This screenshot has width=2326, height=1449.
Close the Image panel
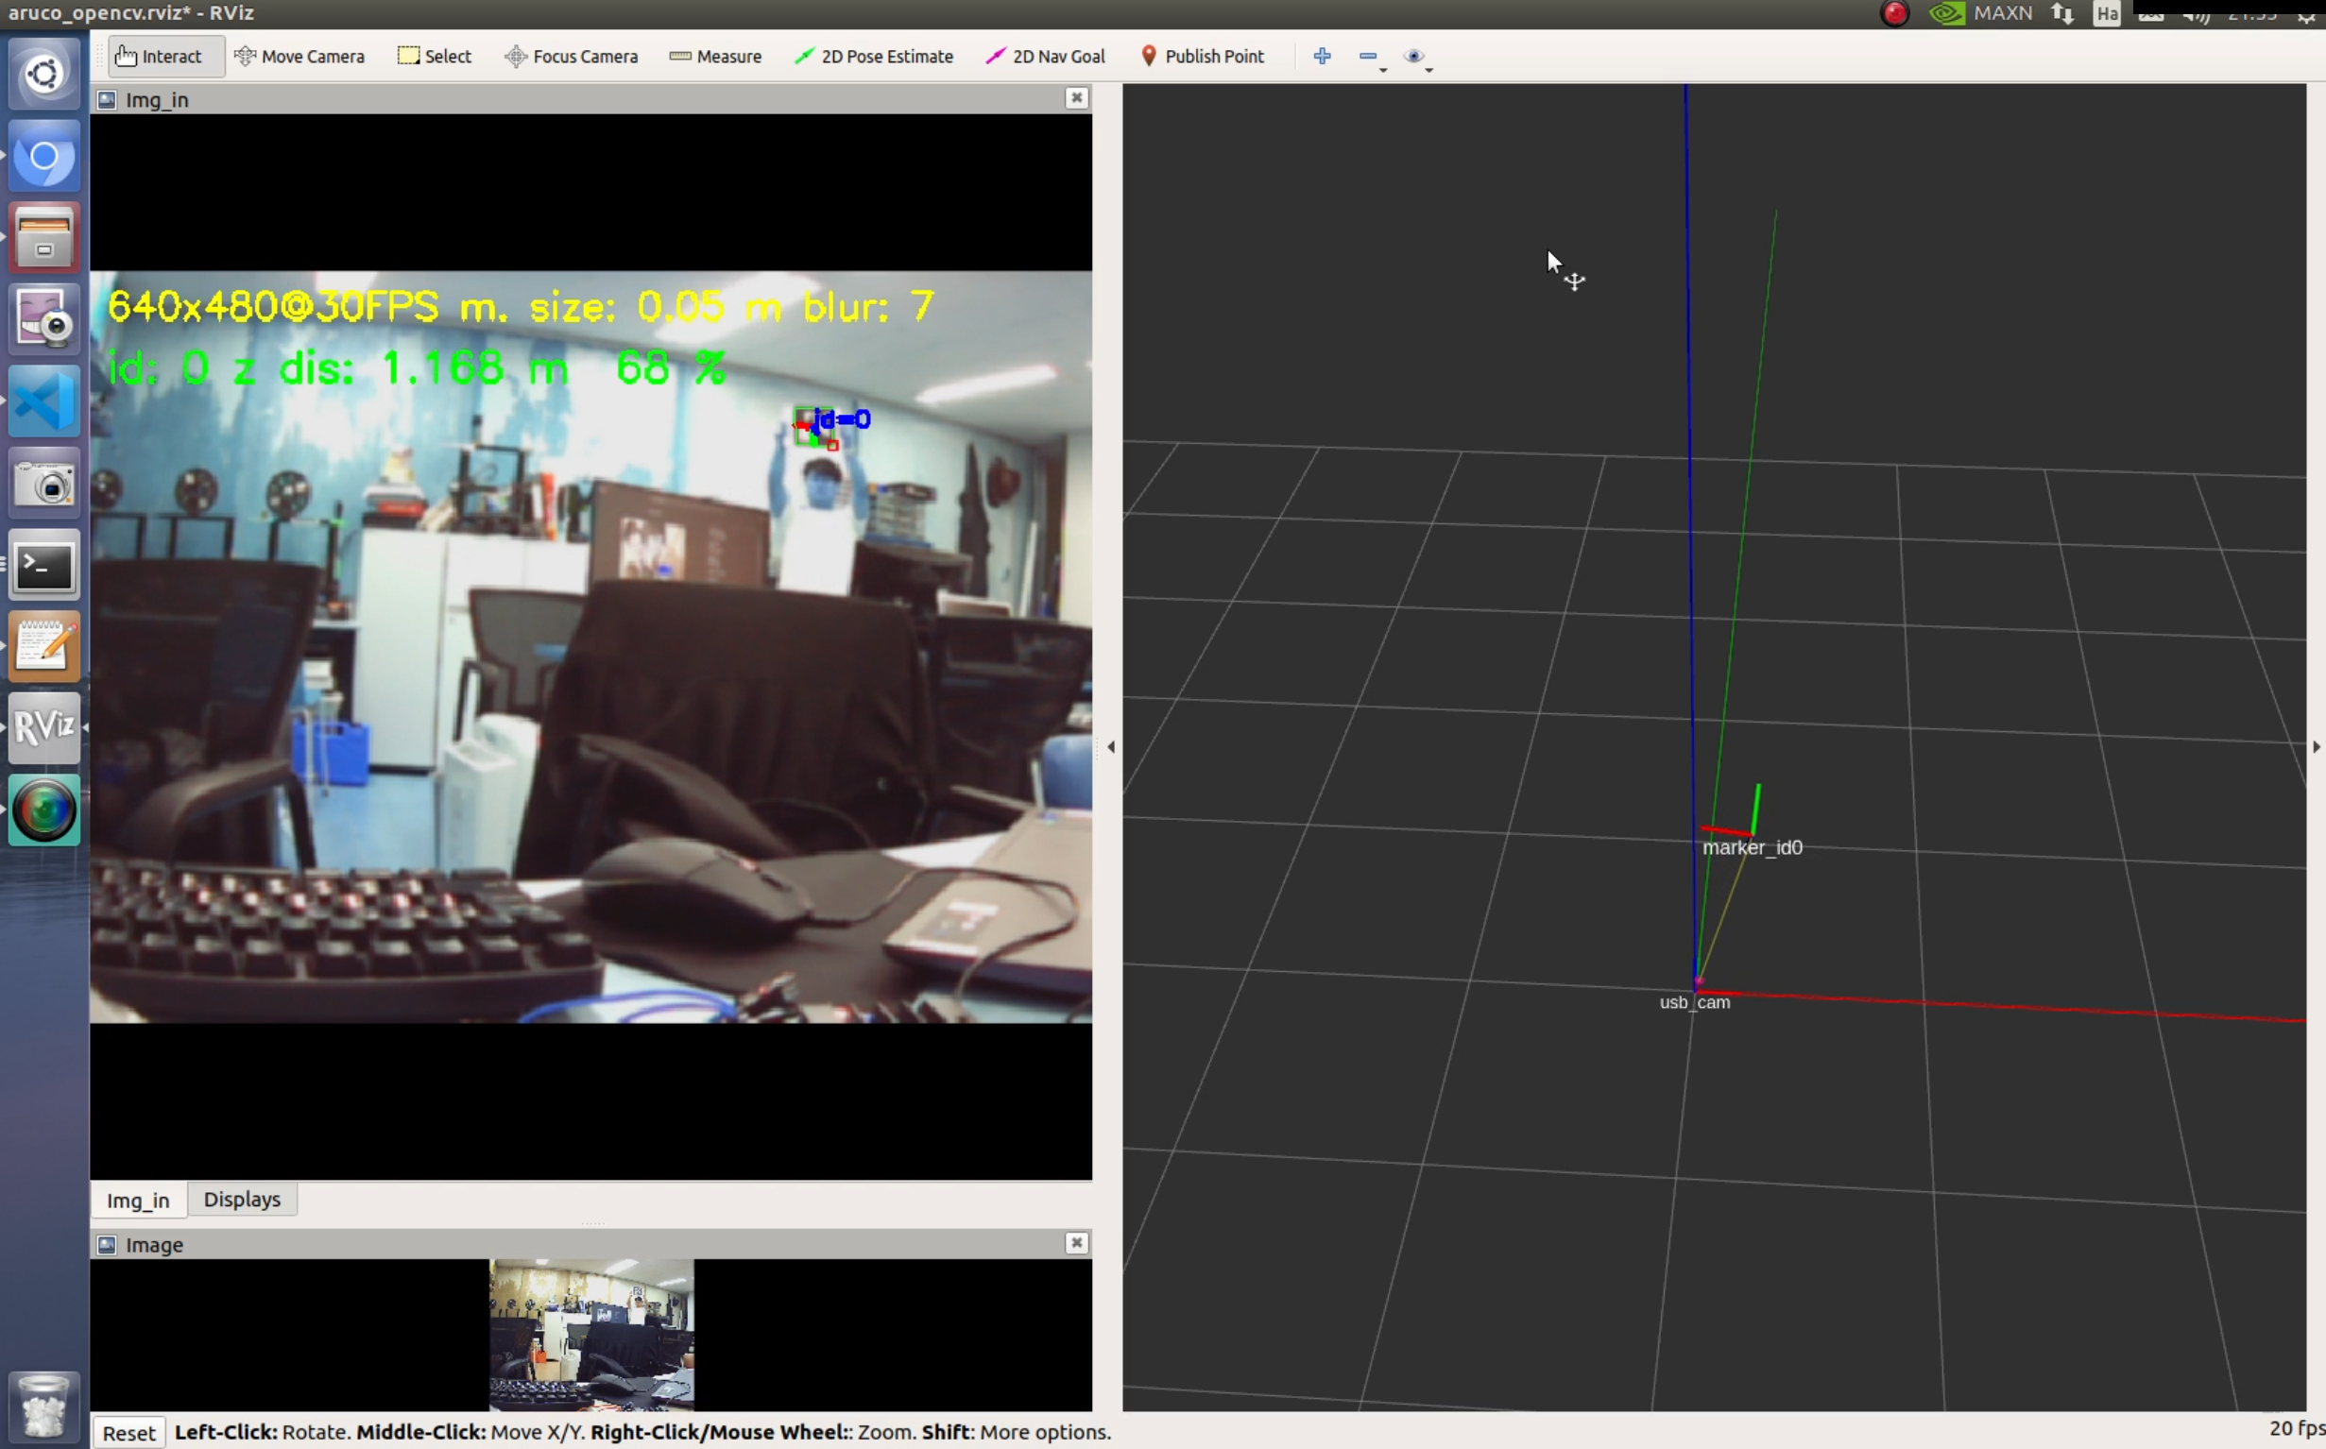tap(1076, 1243)
